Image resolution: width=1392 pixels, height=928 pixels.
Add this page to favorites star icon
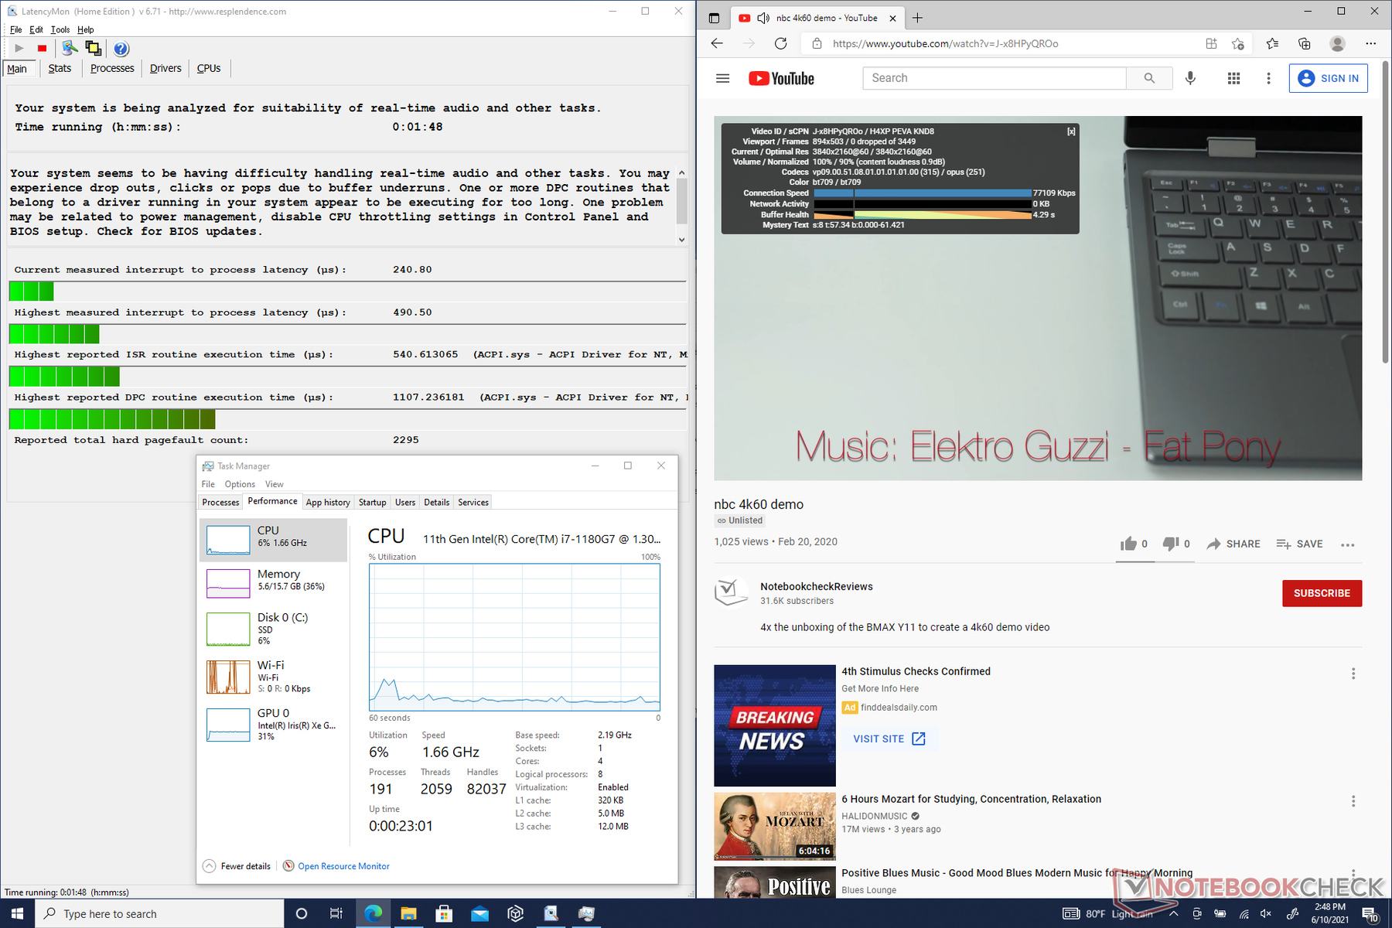pyautogui.click(x=1238, y=43)
